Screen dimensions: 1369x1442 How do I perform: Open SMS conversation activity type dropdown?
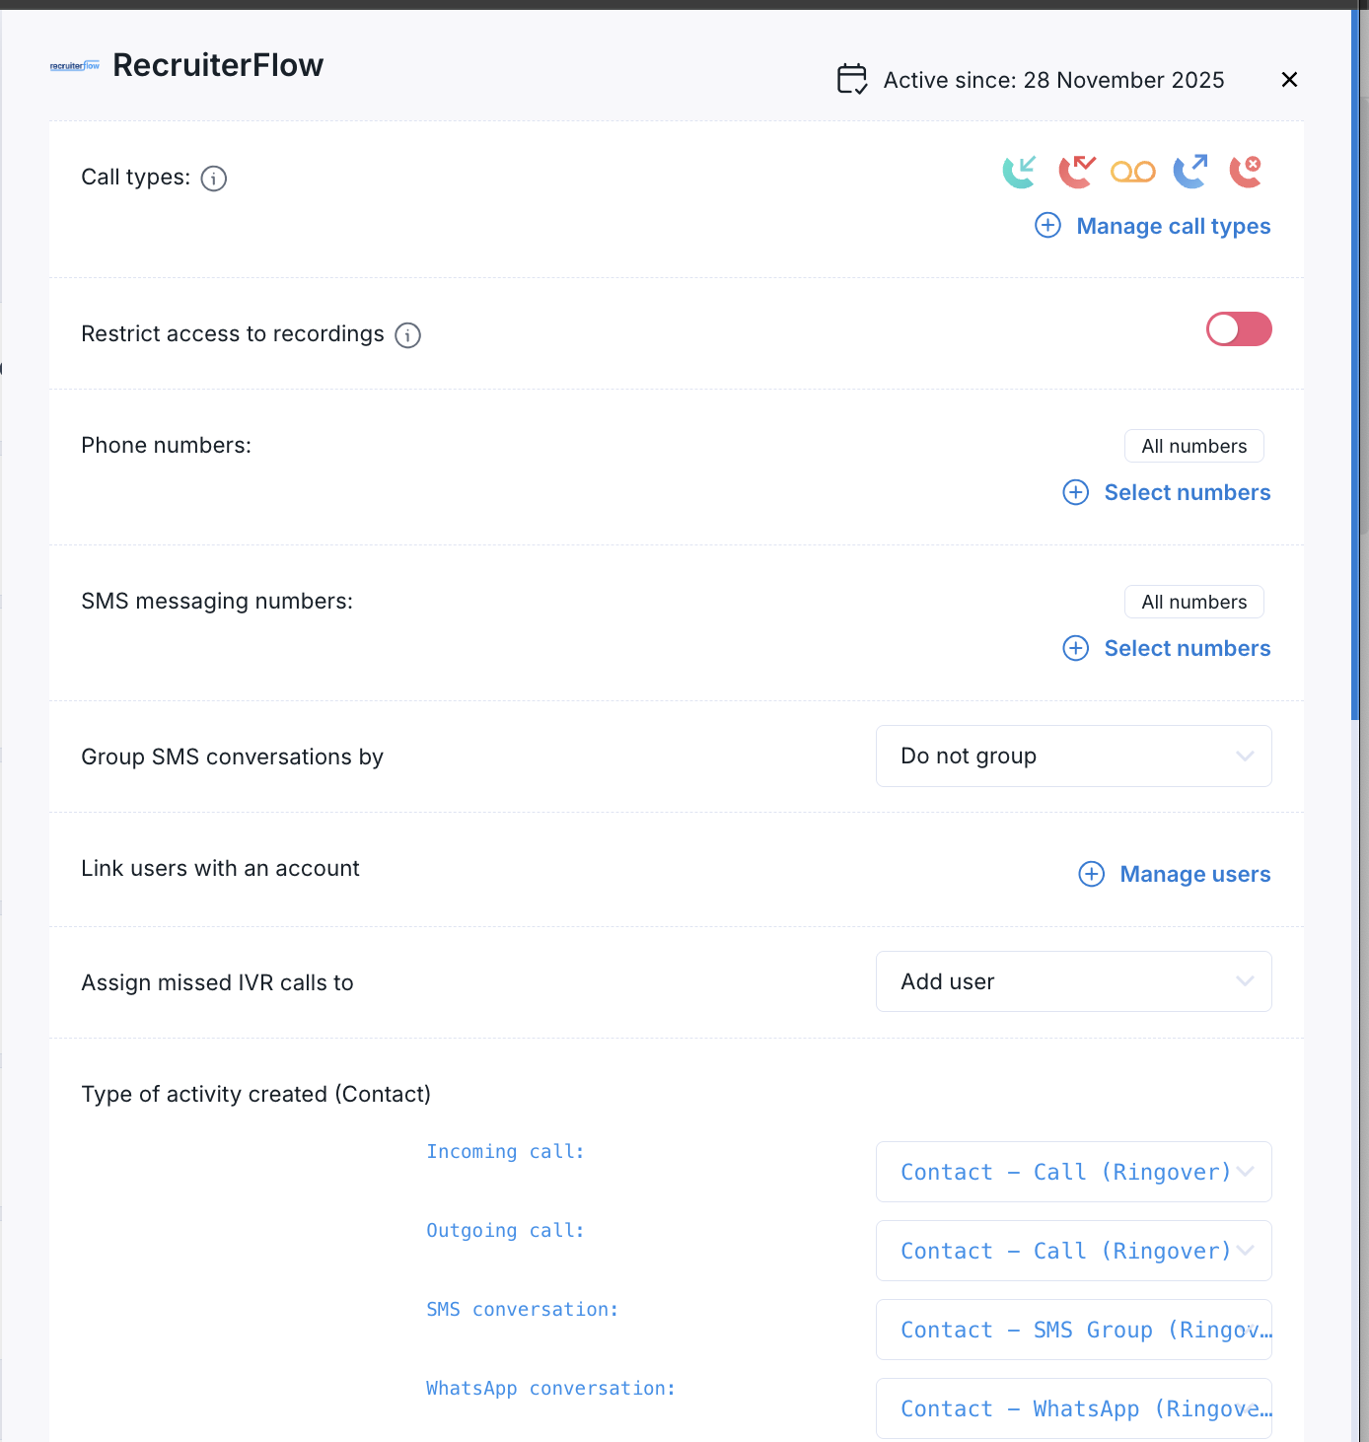(x=1073, y=1330)
